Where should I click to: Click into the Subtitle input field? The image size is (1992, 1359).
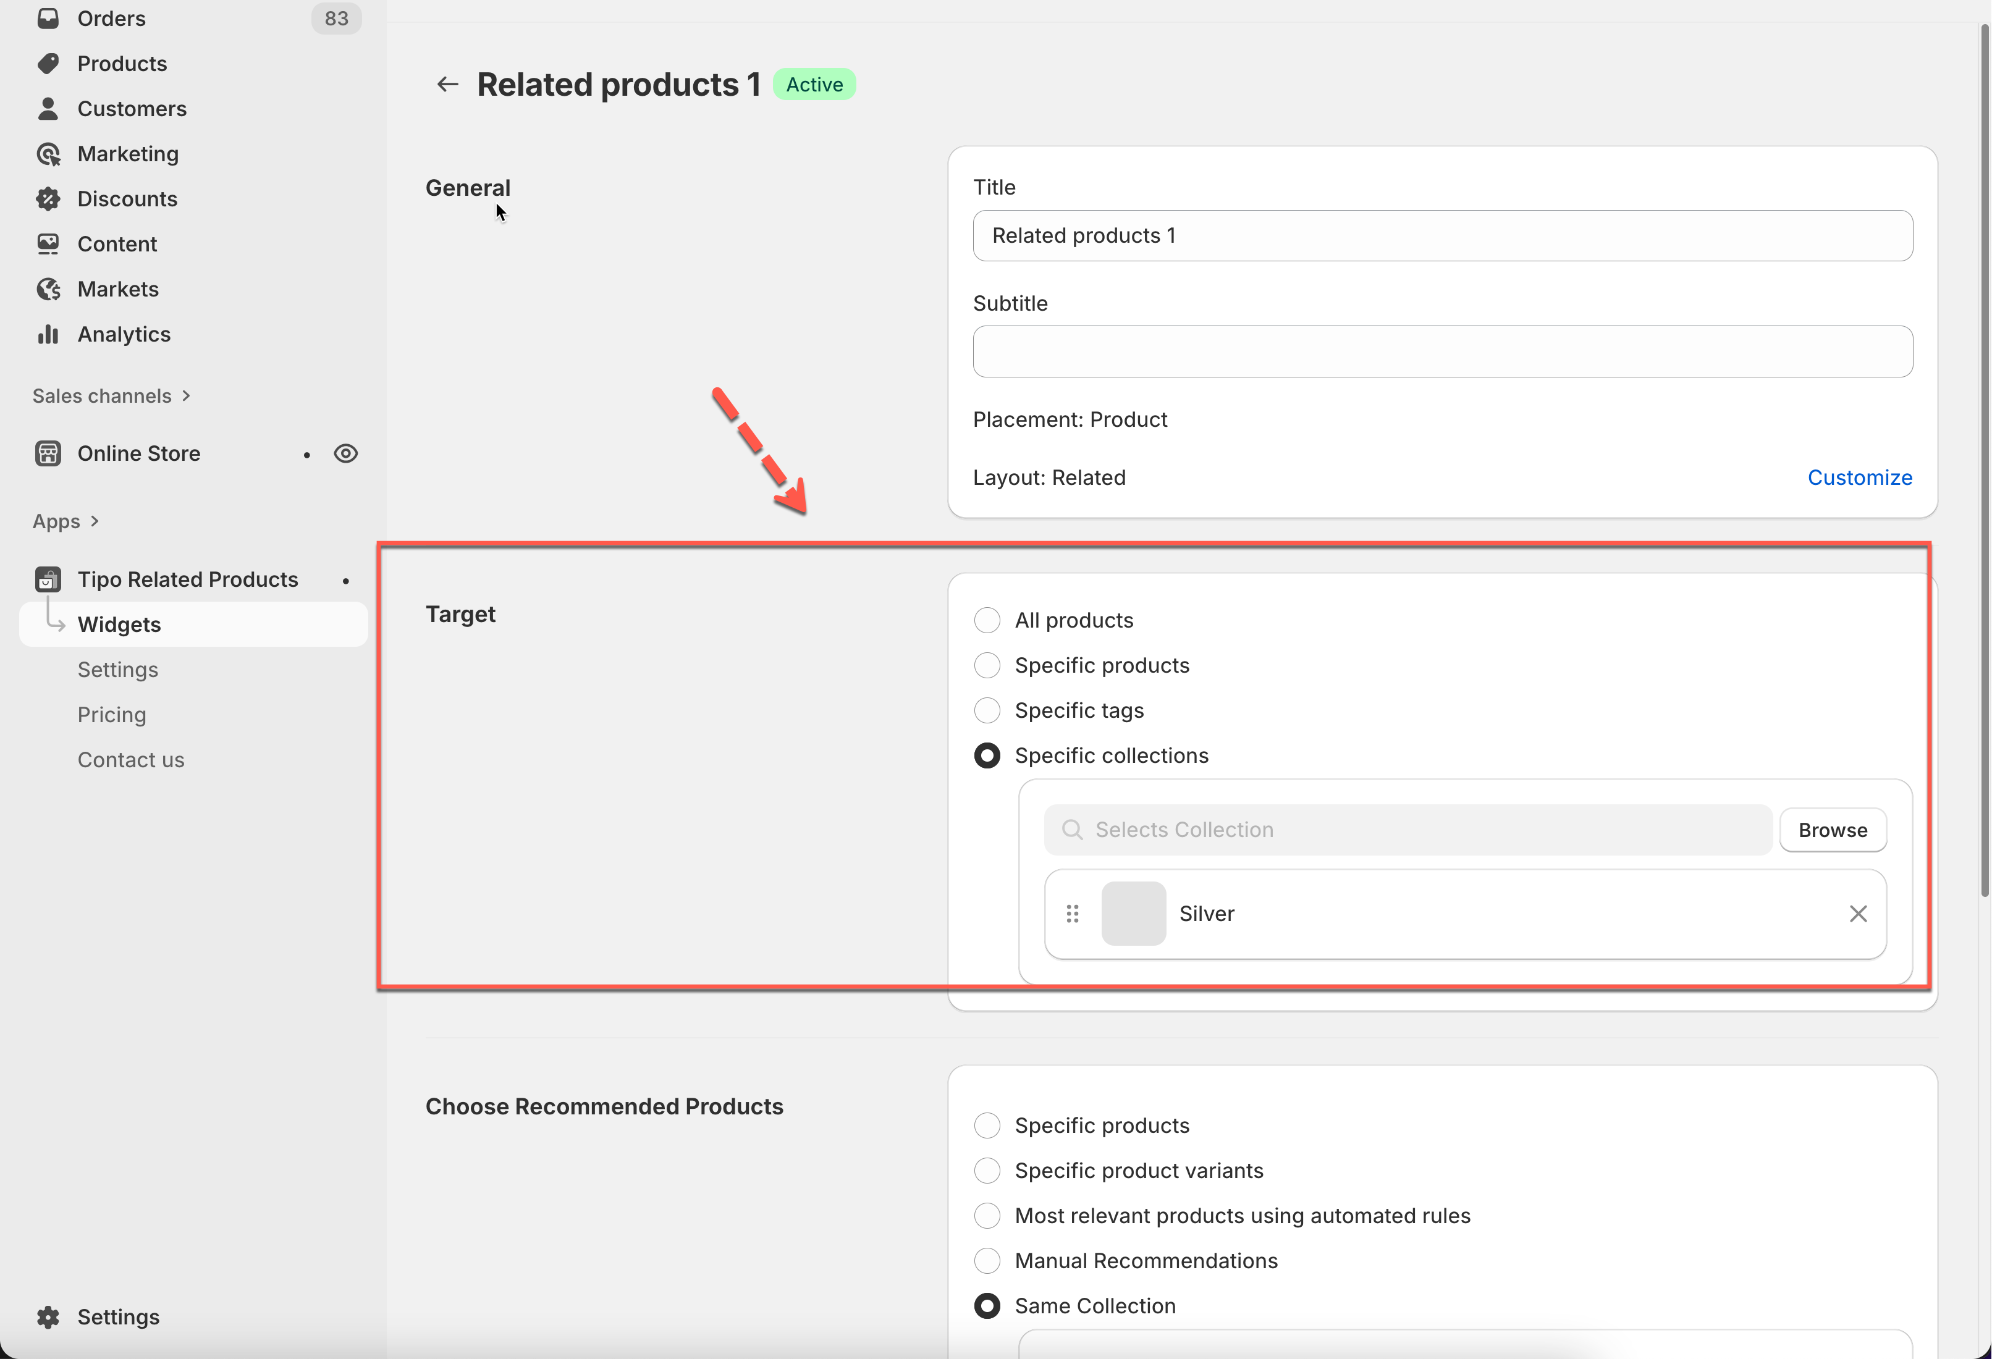tap(1441, 351)
